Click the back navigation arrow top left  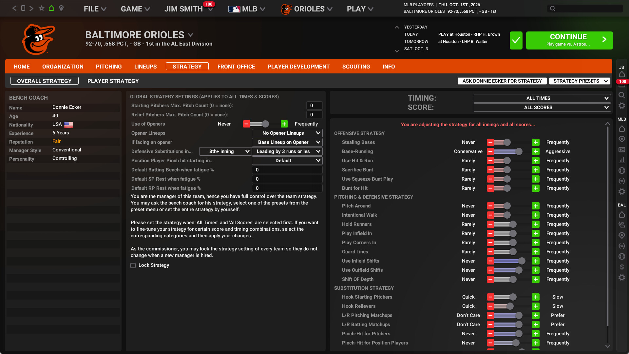[x=14, y=8]
